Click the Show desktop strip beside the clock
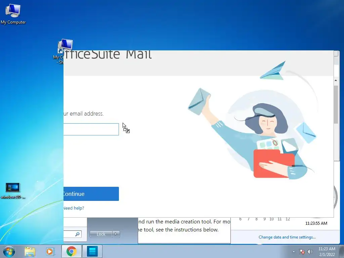This screenshot has height=258, width=344. point(342,251)
